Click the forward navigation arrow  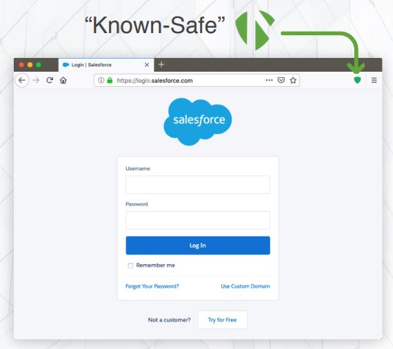coord(36,80)
